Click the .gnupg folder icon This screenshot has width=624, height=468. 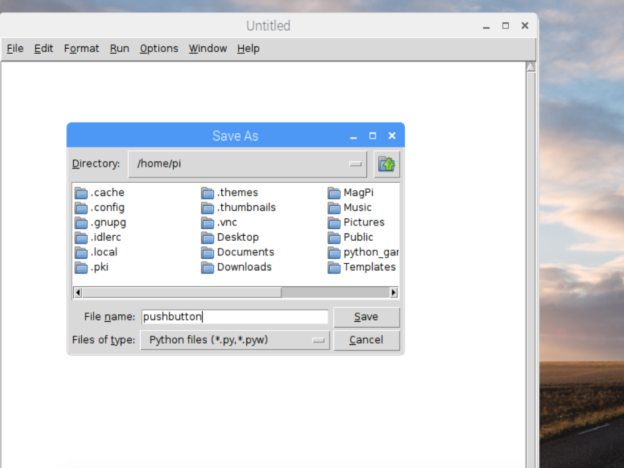(x=81, y=223)
